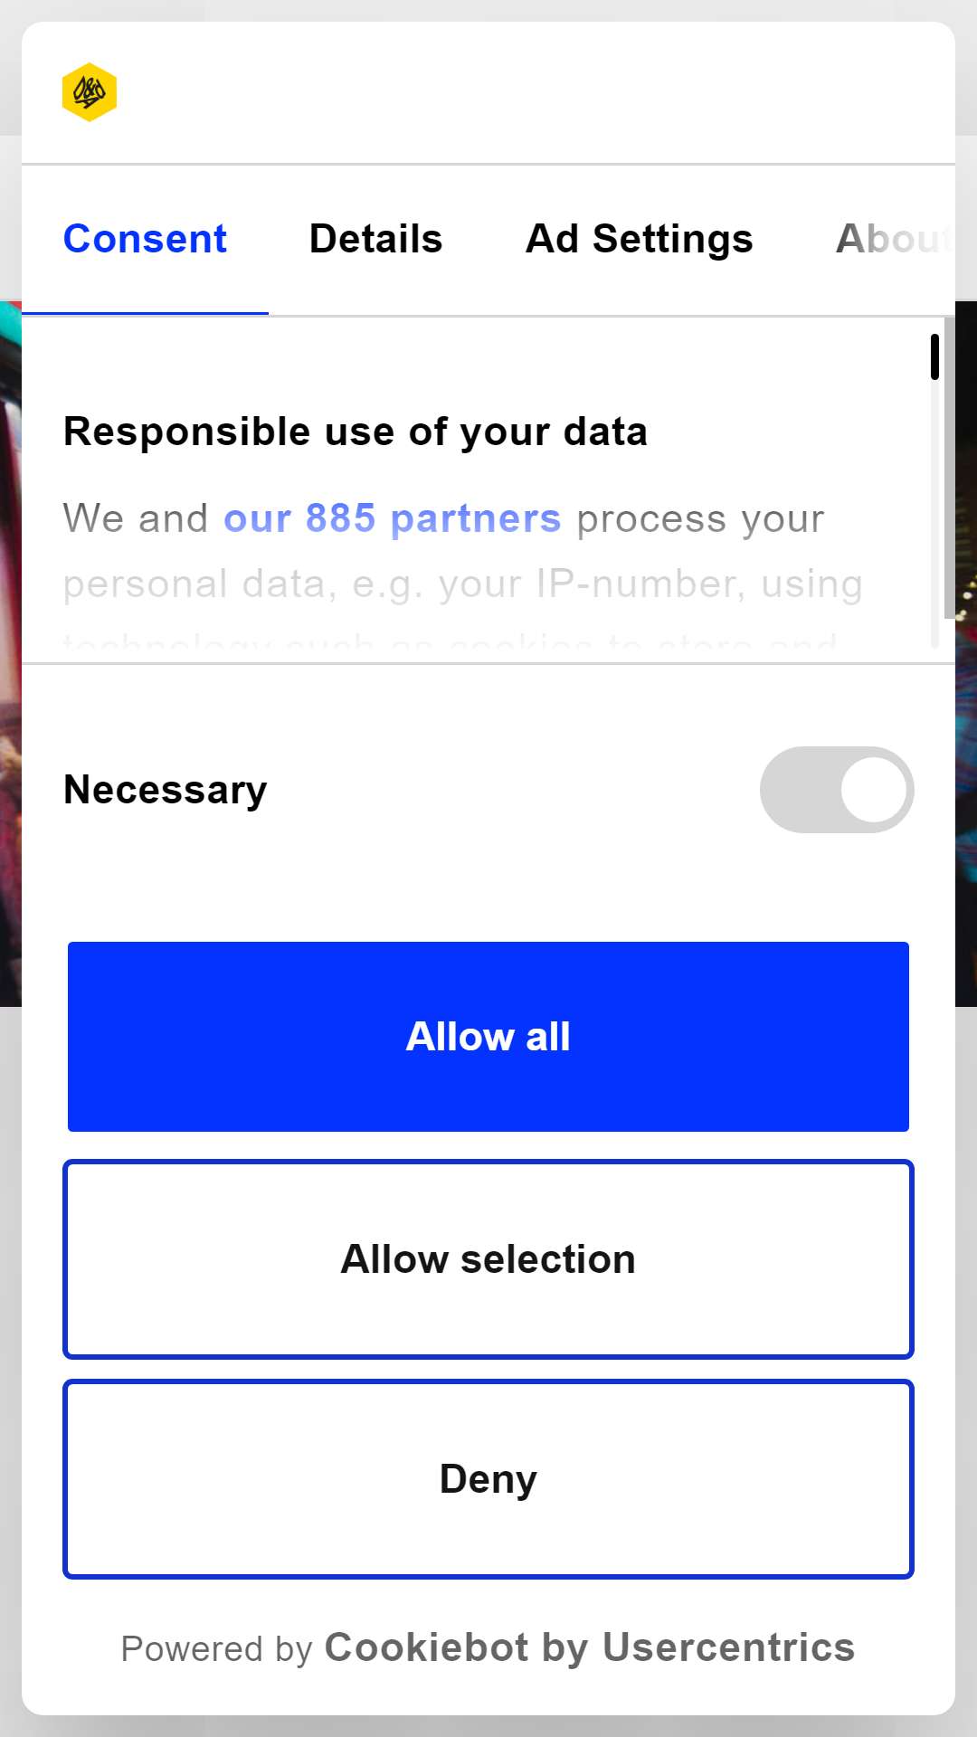Click the Necessary category label
Image resolution: width=977 pixels, height=1737 pixels.
[x=166, y=790]
